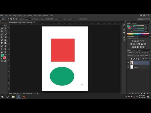
Task: Add a Hue/Saturation adjustment
Action: (x=131, y=44)
